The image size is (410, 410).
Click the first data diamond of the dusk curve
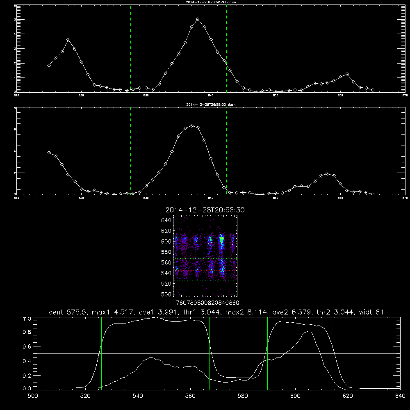coord(49,153)
